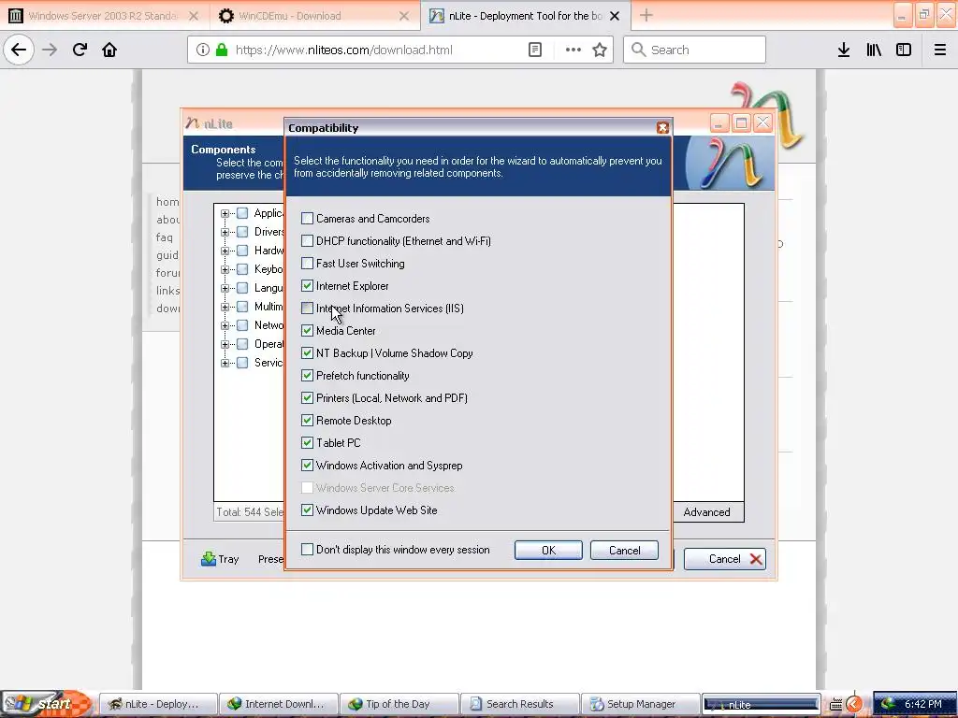Expand the Network tree node
Viewport: 958px width, 718px height.
click(x=225, y=325)
